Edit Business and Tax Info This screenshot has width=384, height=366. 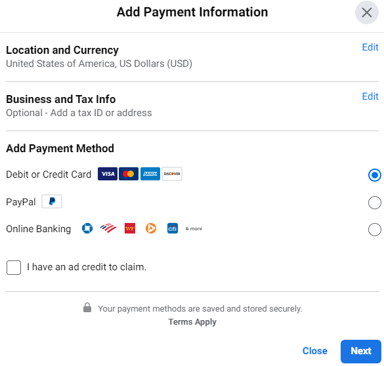coord(370,96)
